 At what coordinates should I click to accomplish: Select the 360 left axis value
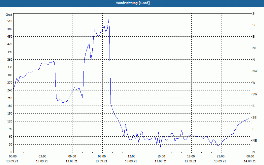click(9, 60)
